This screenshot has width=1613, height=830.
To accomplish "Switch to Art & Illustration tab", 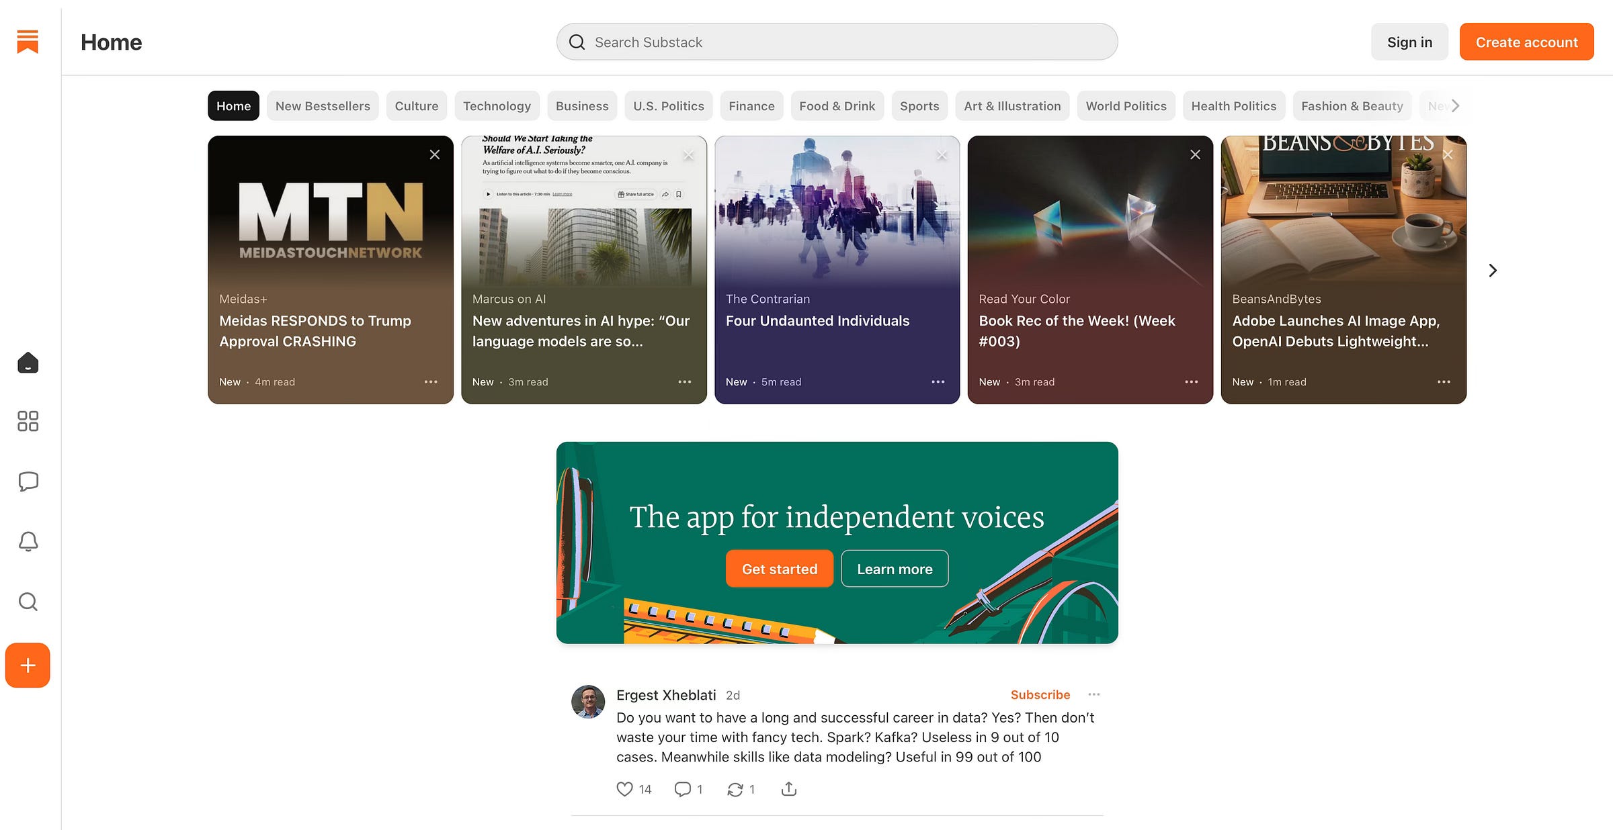I will pyautogui.click(x=1012, y=106).
